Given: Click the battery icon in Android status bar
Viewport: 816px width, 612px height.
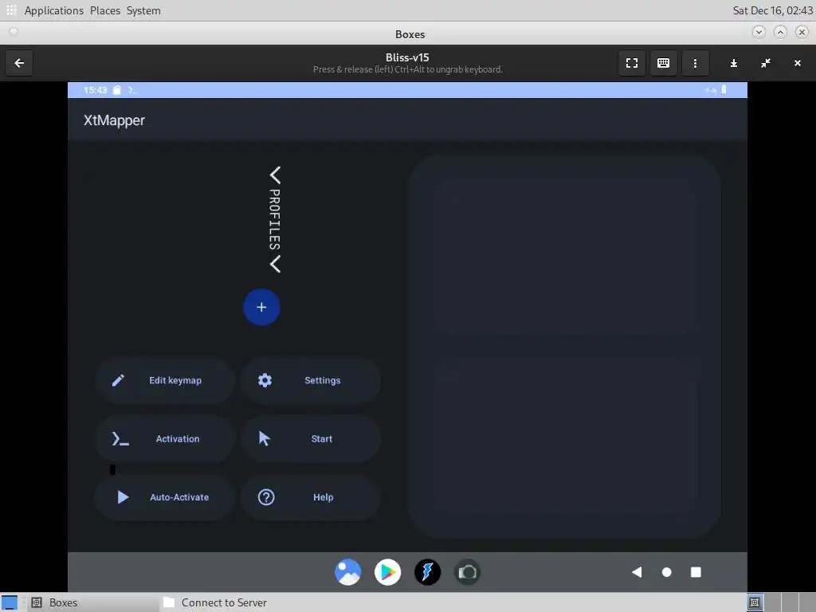Looking at the screenshot, I should click(x=724, y=89).
